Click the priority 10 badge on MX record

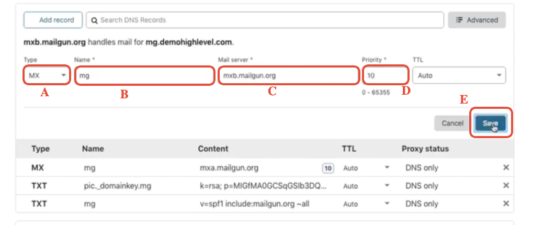click(x=328, y=168)
